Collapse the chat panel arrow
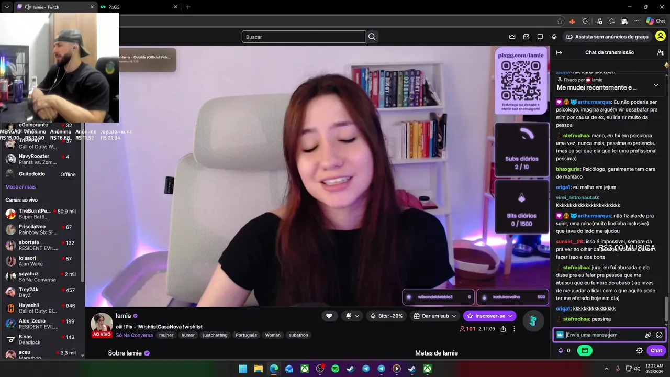Viewport: 670px width, 377px height. pos(559,52)
